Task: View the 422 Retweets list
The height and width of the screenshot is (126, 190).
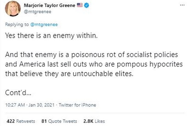Action: click(x=20, y=121)
